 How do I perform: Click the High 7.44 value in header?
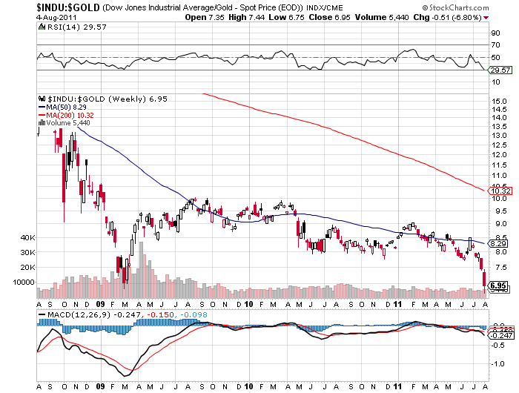(x=247, y=17)
